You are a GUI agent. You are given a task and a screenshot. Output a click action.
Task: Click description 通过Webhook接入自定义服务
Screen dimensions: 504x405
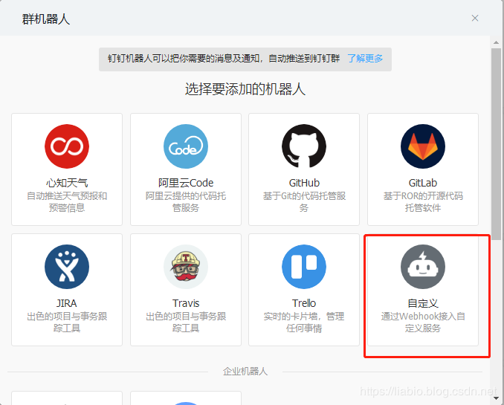click(x=423, y=323)
